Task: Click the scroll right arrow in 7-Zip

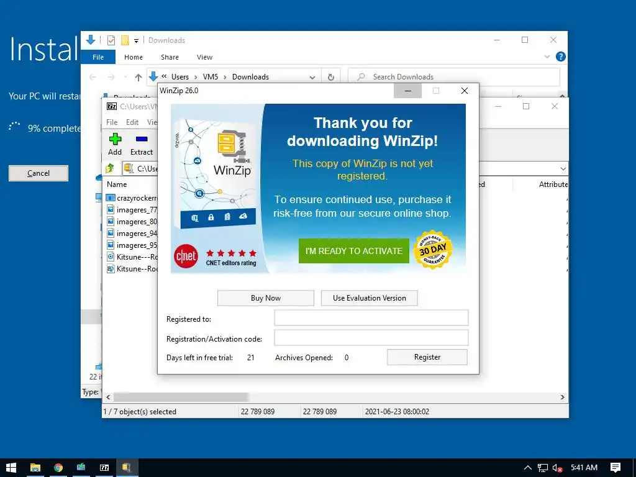Action: coord(563,397)
